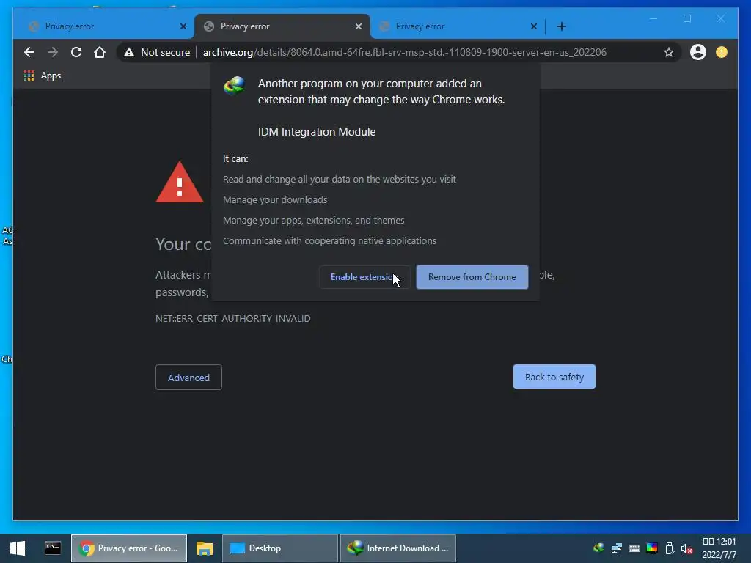Viewport: 751px width, 563px height.
Task: Switch to Internet Download Manager taskbar item
Action: point(398,548)
